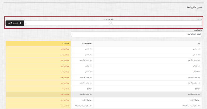Click ویرایش کنید in the highlighted نام تنالگان ناگزیده row

[65, 95]
